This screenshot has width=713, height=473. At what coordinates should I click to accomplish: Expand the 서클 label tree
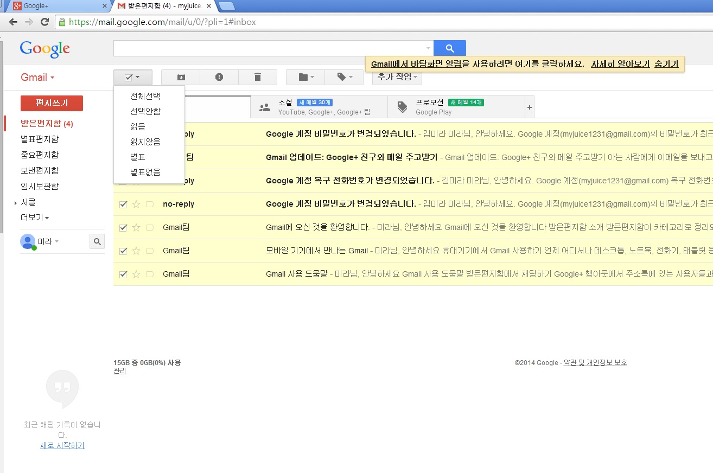point(16,202)
